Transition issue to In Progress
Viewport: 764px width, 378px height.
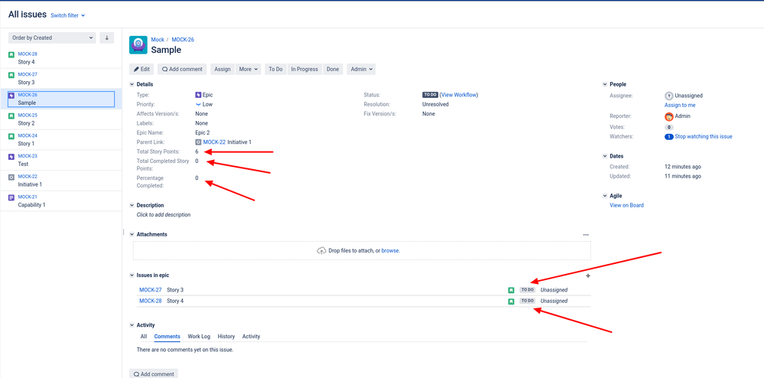304,70
